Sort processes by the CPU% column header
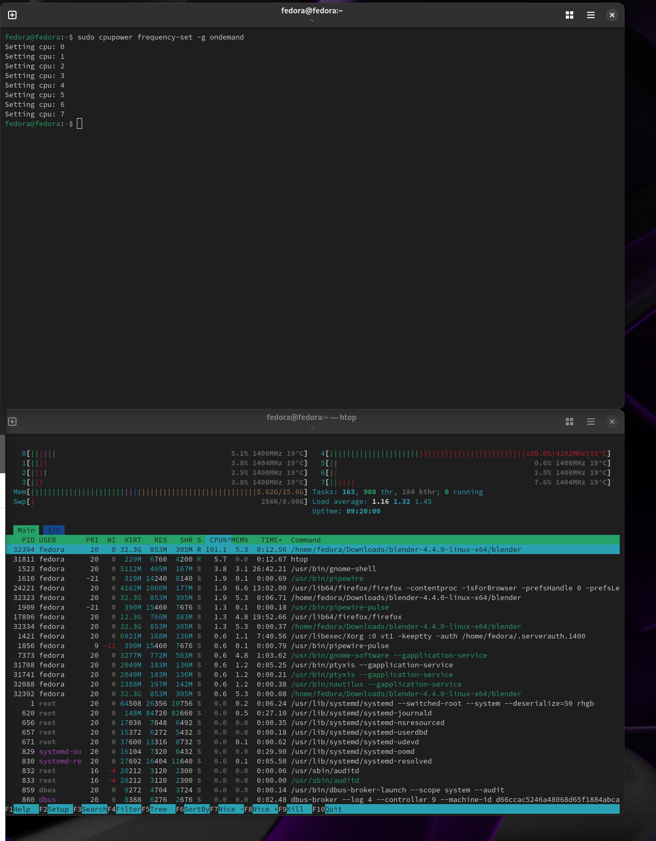656x841 pixels. tap(218, 540)
